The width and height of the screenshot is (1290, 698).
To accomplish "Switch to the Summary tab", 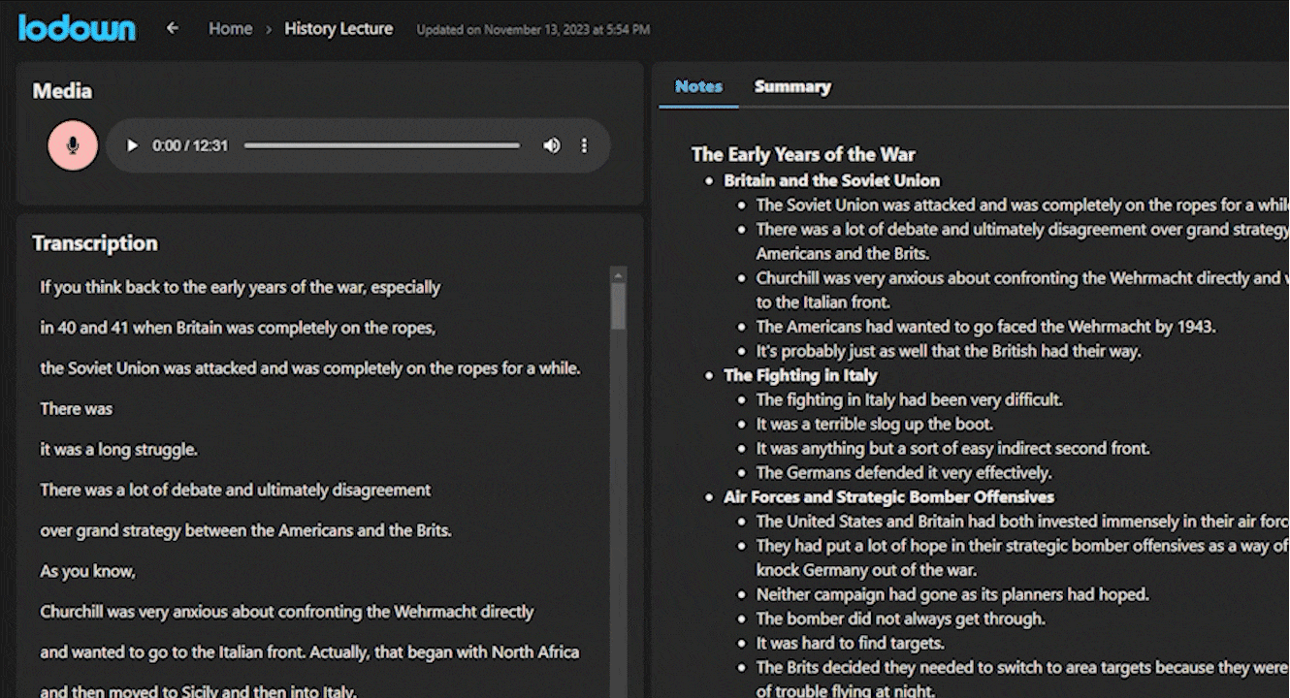I will [x=792, y=86].
